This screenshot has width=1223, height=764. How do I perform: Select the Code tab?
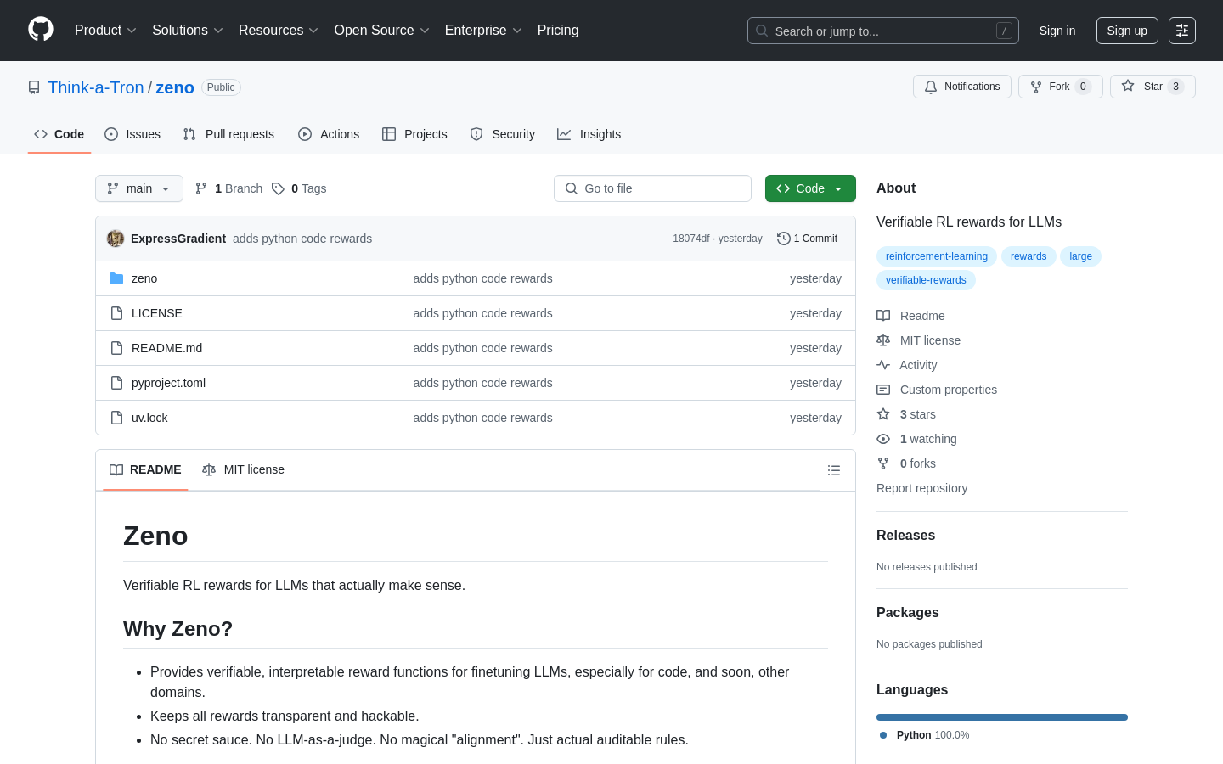point(59,134)
